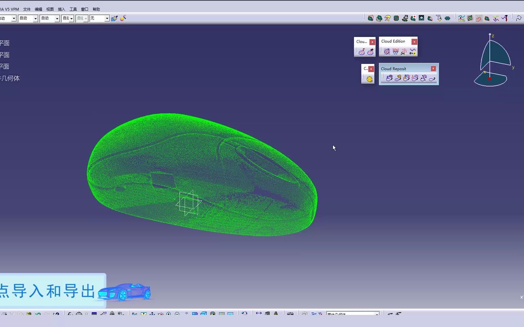Click the white iron over green surface icon

click(x=405, y=18)
